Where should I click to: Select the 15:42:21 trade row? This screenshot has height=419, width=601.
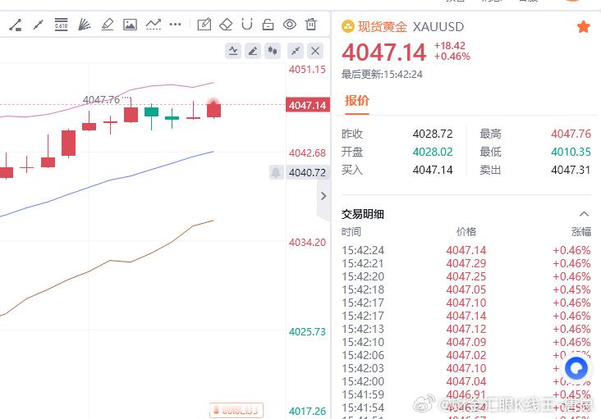click(466, 263)
